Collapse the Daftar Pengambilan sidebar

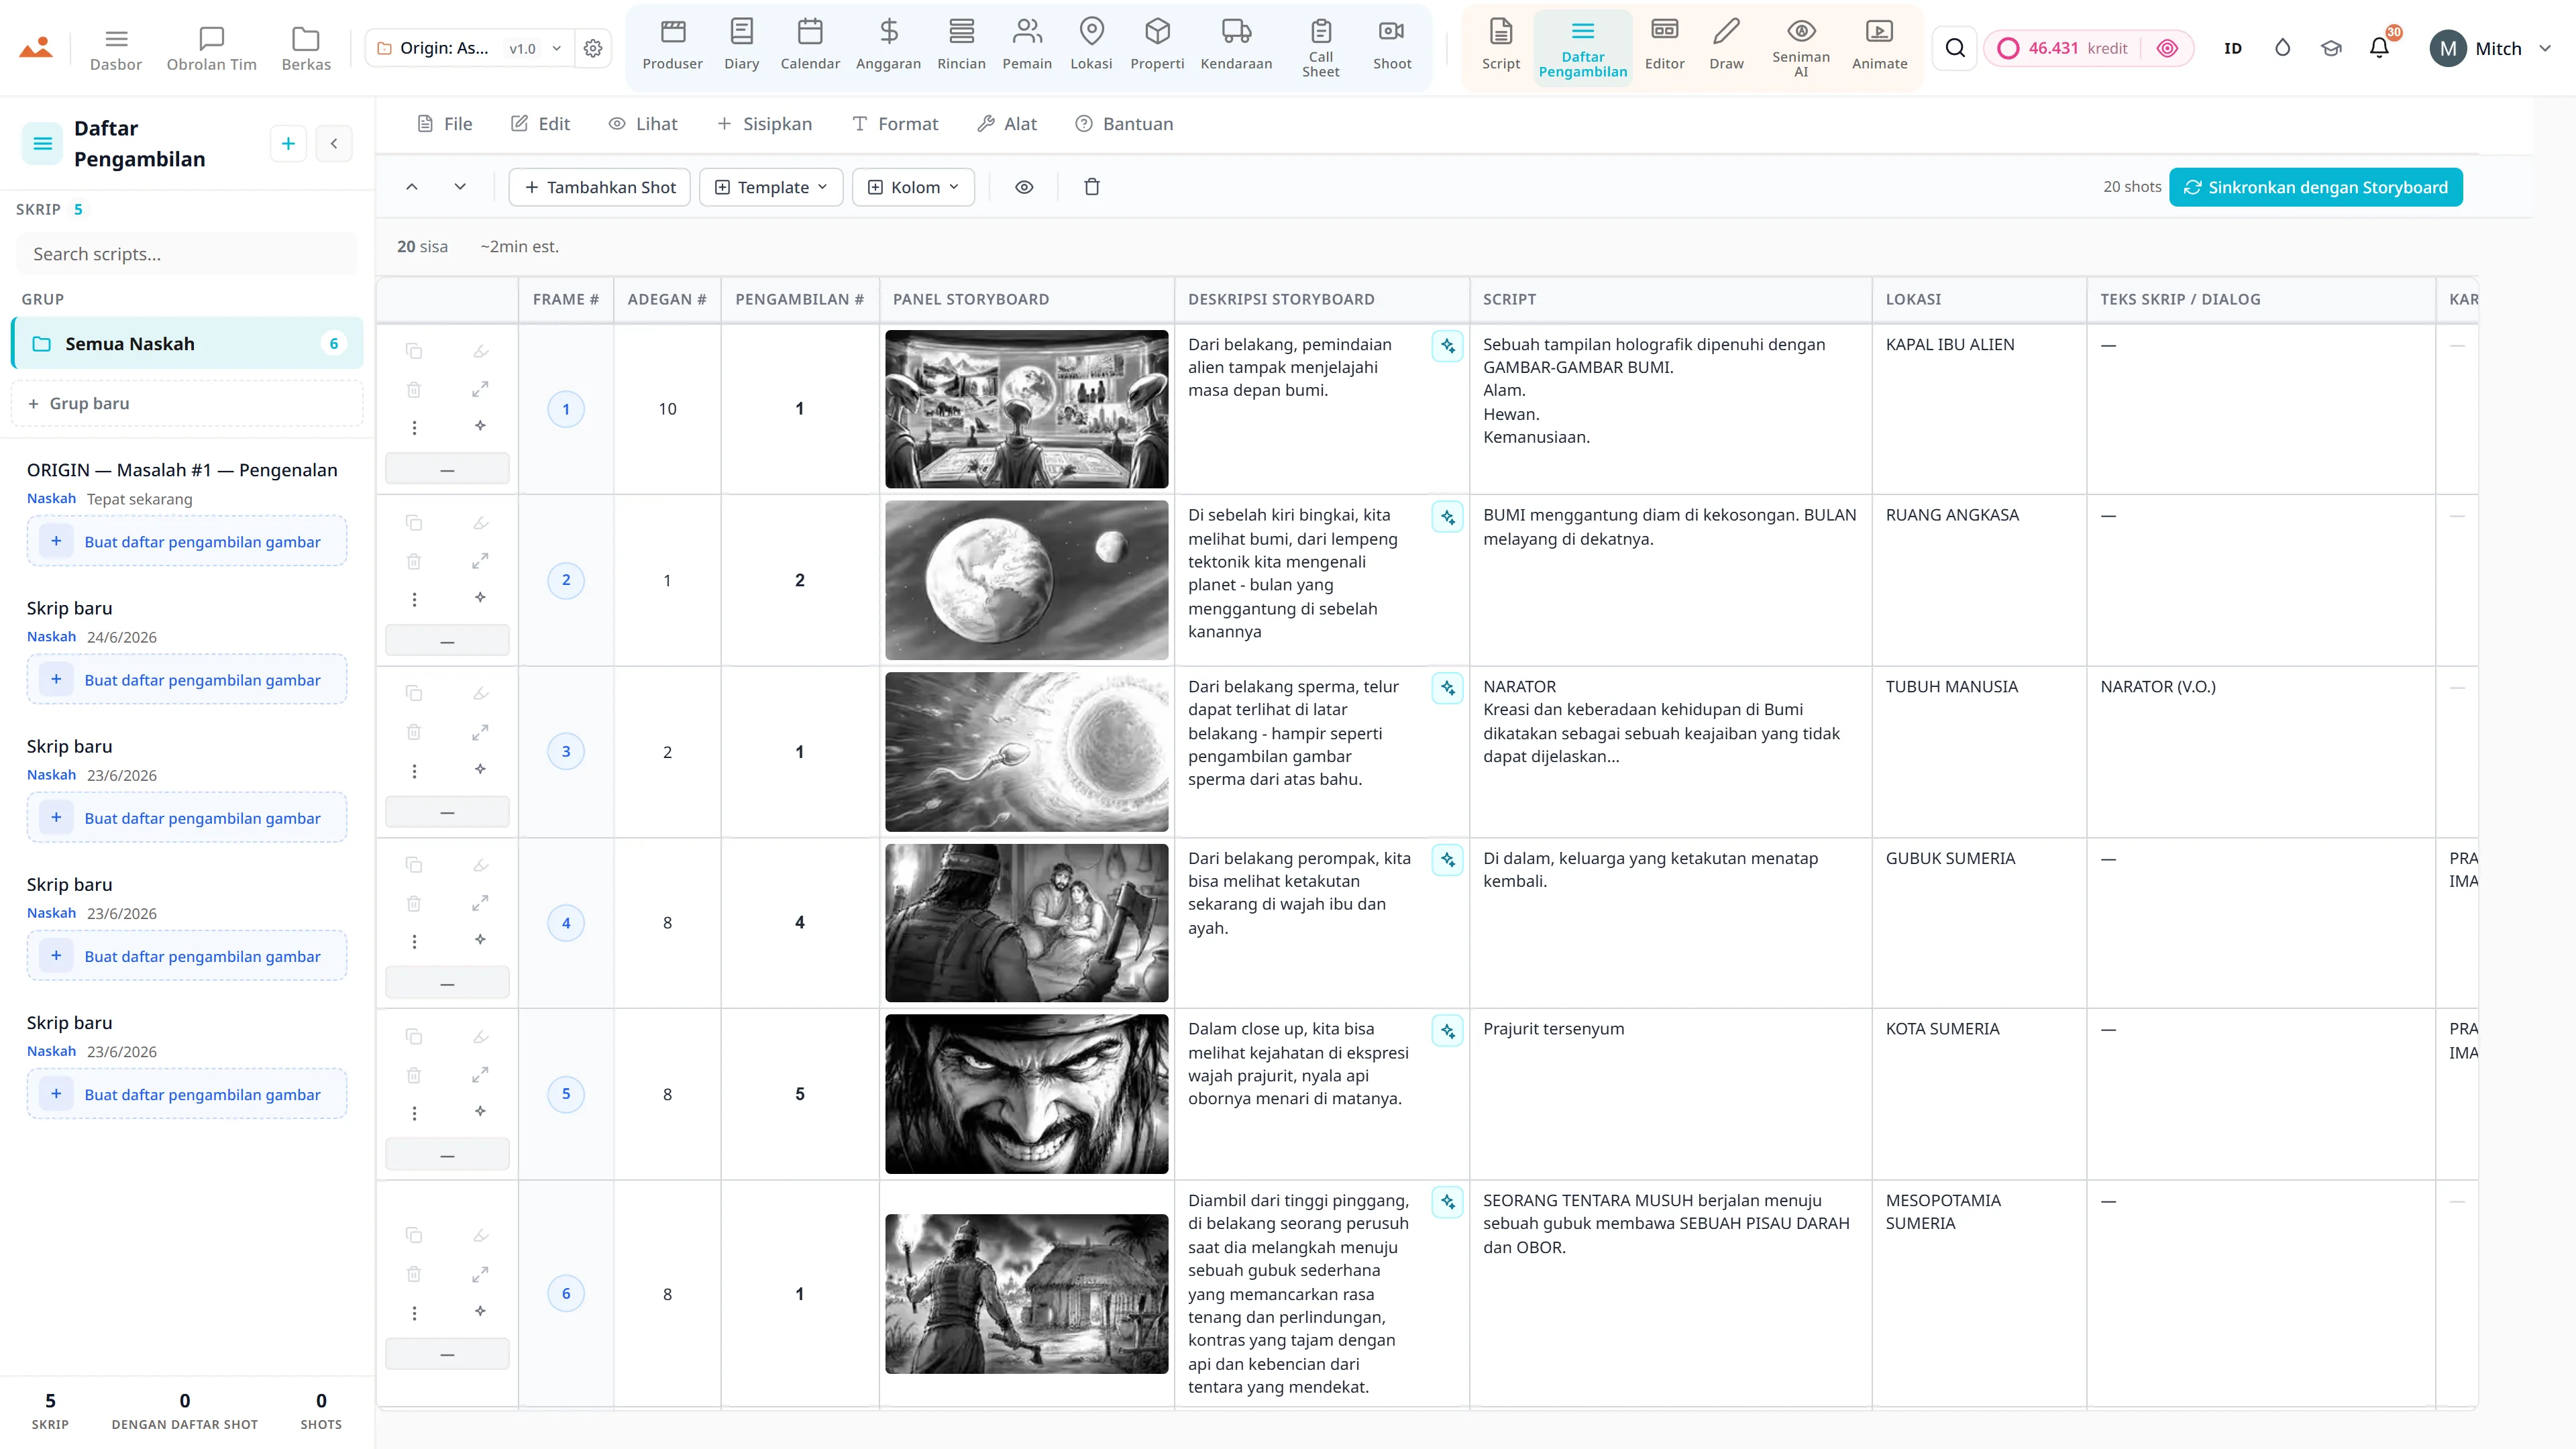[x=334, y=144]
